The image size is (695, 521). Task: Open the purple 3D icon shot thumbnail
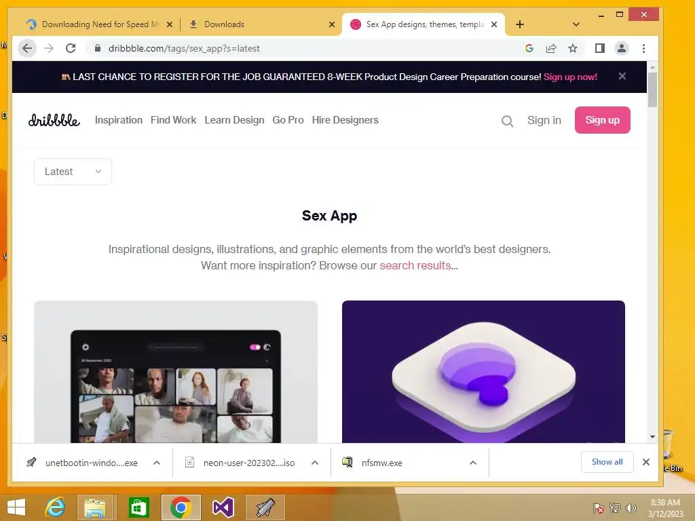tap(483, 372)
